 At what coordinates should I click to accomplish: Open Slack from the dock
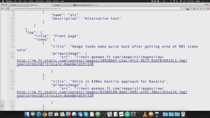coord(68,114)
